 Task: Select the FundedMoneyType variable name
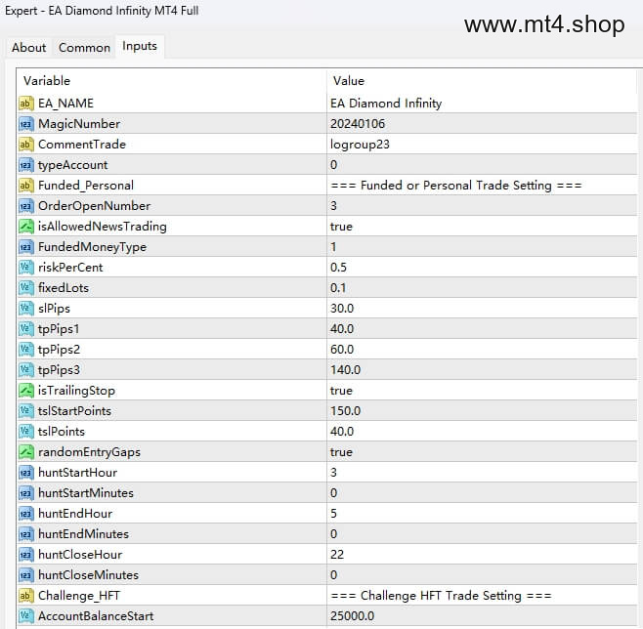[92, 247]
